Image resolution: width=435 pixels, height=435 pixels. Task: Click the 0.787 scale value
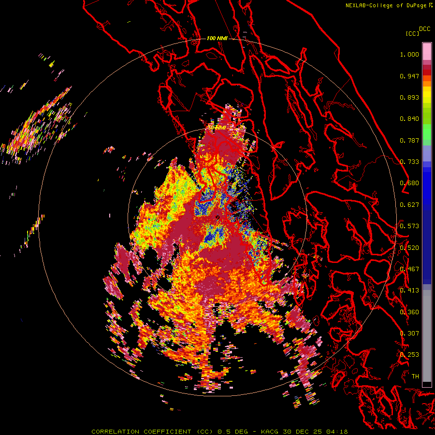click(409, 140)
